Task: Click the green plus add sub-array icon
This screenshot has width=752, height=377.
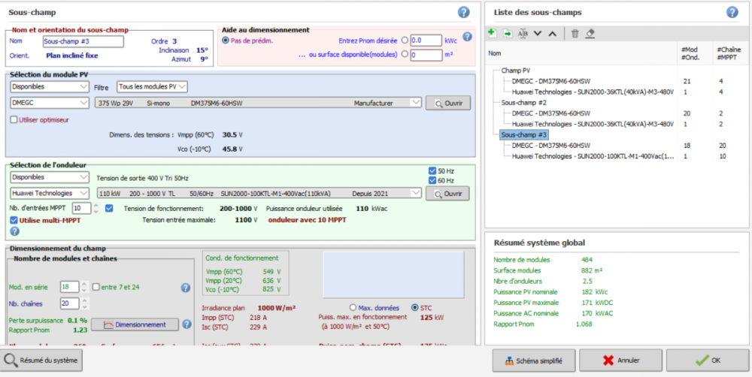Action: [x=492, y=34]
